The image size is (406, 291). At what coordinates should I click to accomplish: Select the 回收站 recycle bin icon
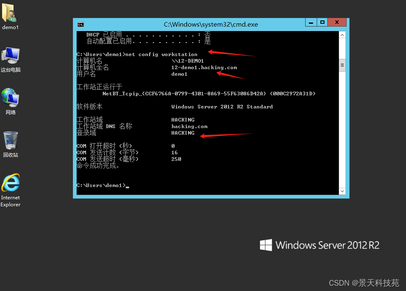coord(10,144)
